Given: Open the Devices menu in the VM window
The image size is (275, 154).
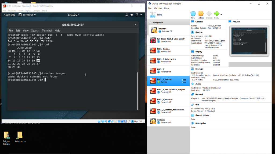Looking at the screenshot, I should 36,11.
